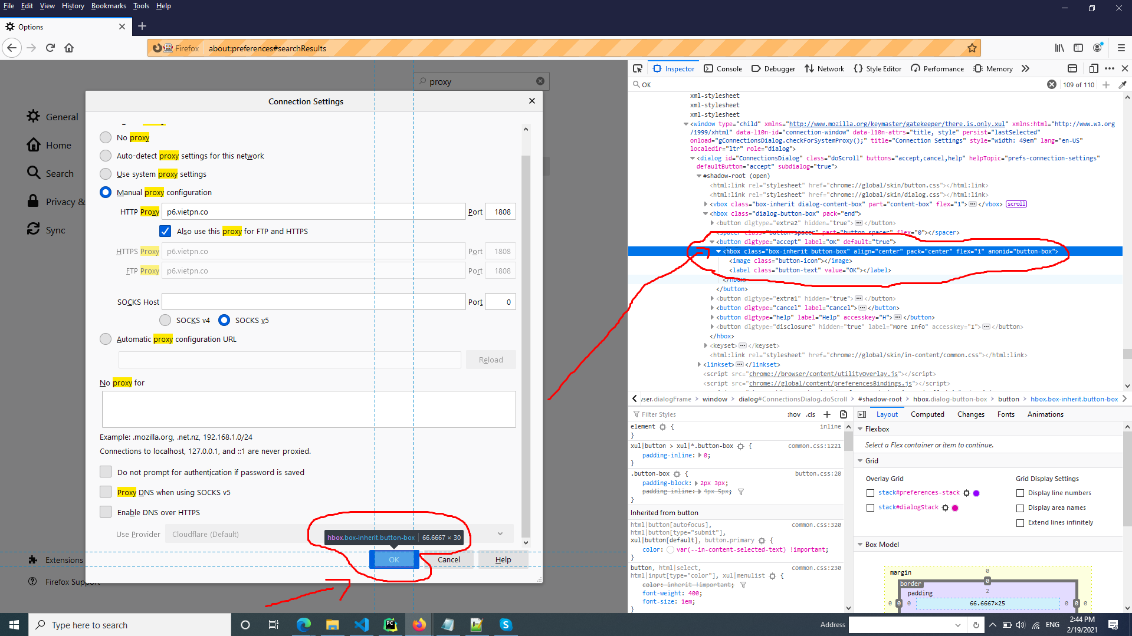The image size is (1132, 636).
Task: Open PyCharm from the taskbar
Action: coord(391,625)
